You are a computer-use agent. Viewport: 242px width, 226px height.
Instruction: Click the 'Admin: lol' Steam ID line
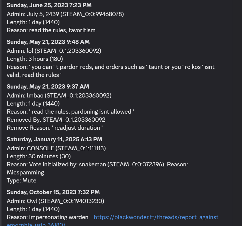[x=54, y=51]
